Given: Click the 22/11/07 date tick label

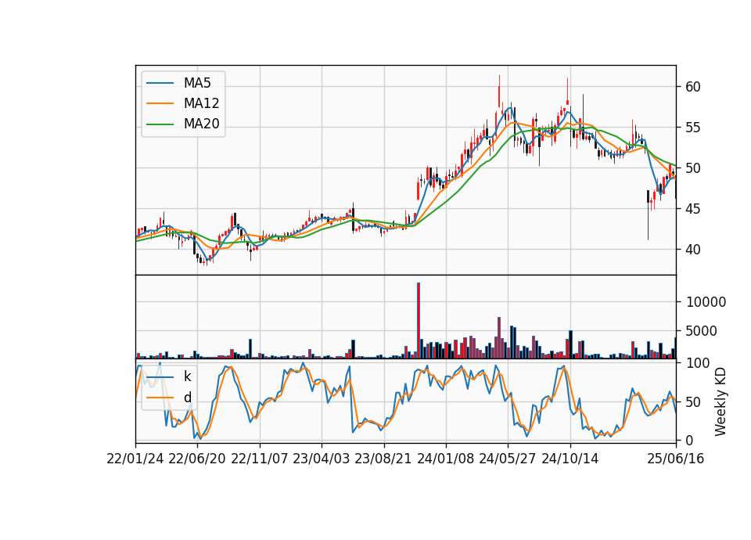Looking at the screenshot, I should coord(260,459).
